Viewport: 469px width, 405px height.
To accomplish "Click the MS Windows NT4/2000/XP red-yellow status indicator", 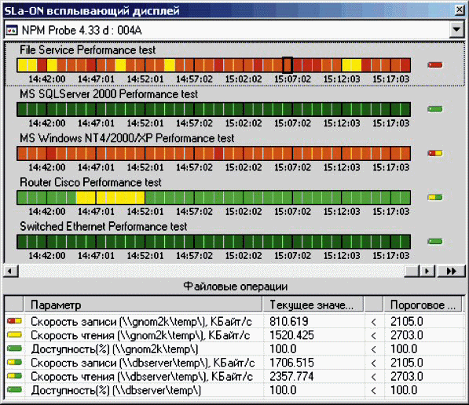I will click(x=435, y=153).
